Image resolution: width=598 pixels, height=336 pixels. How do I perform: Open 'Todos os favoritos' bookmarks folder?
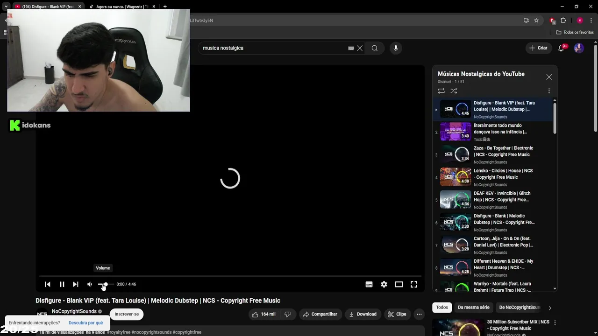(575, 32)
